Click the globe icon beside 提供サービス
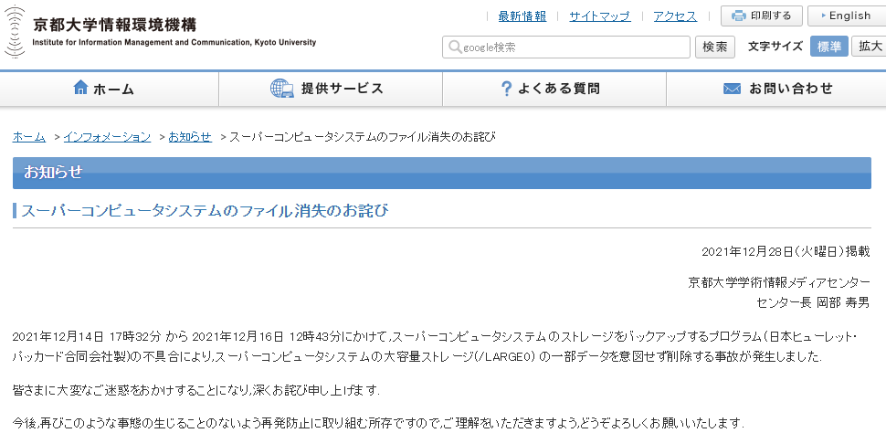 pyautogui.click(x=282, y=89)
